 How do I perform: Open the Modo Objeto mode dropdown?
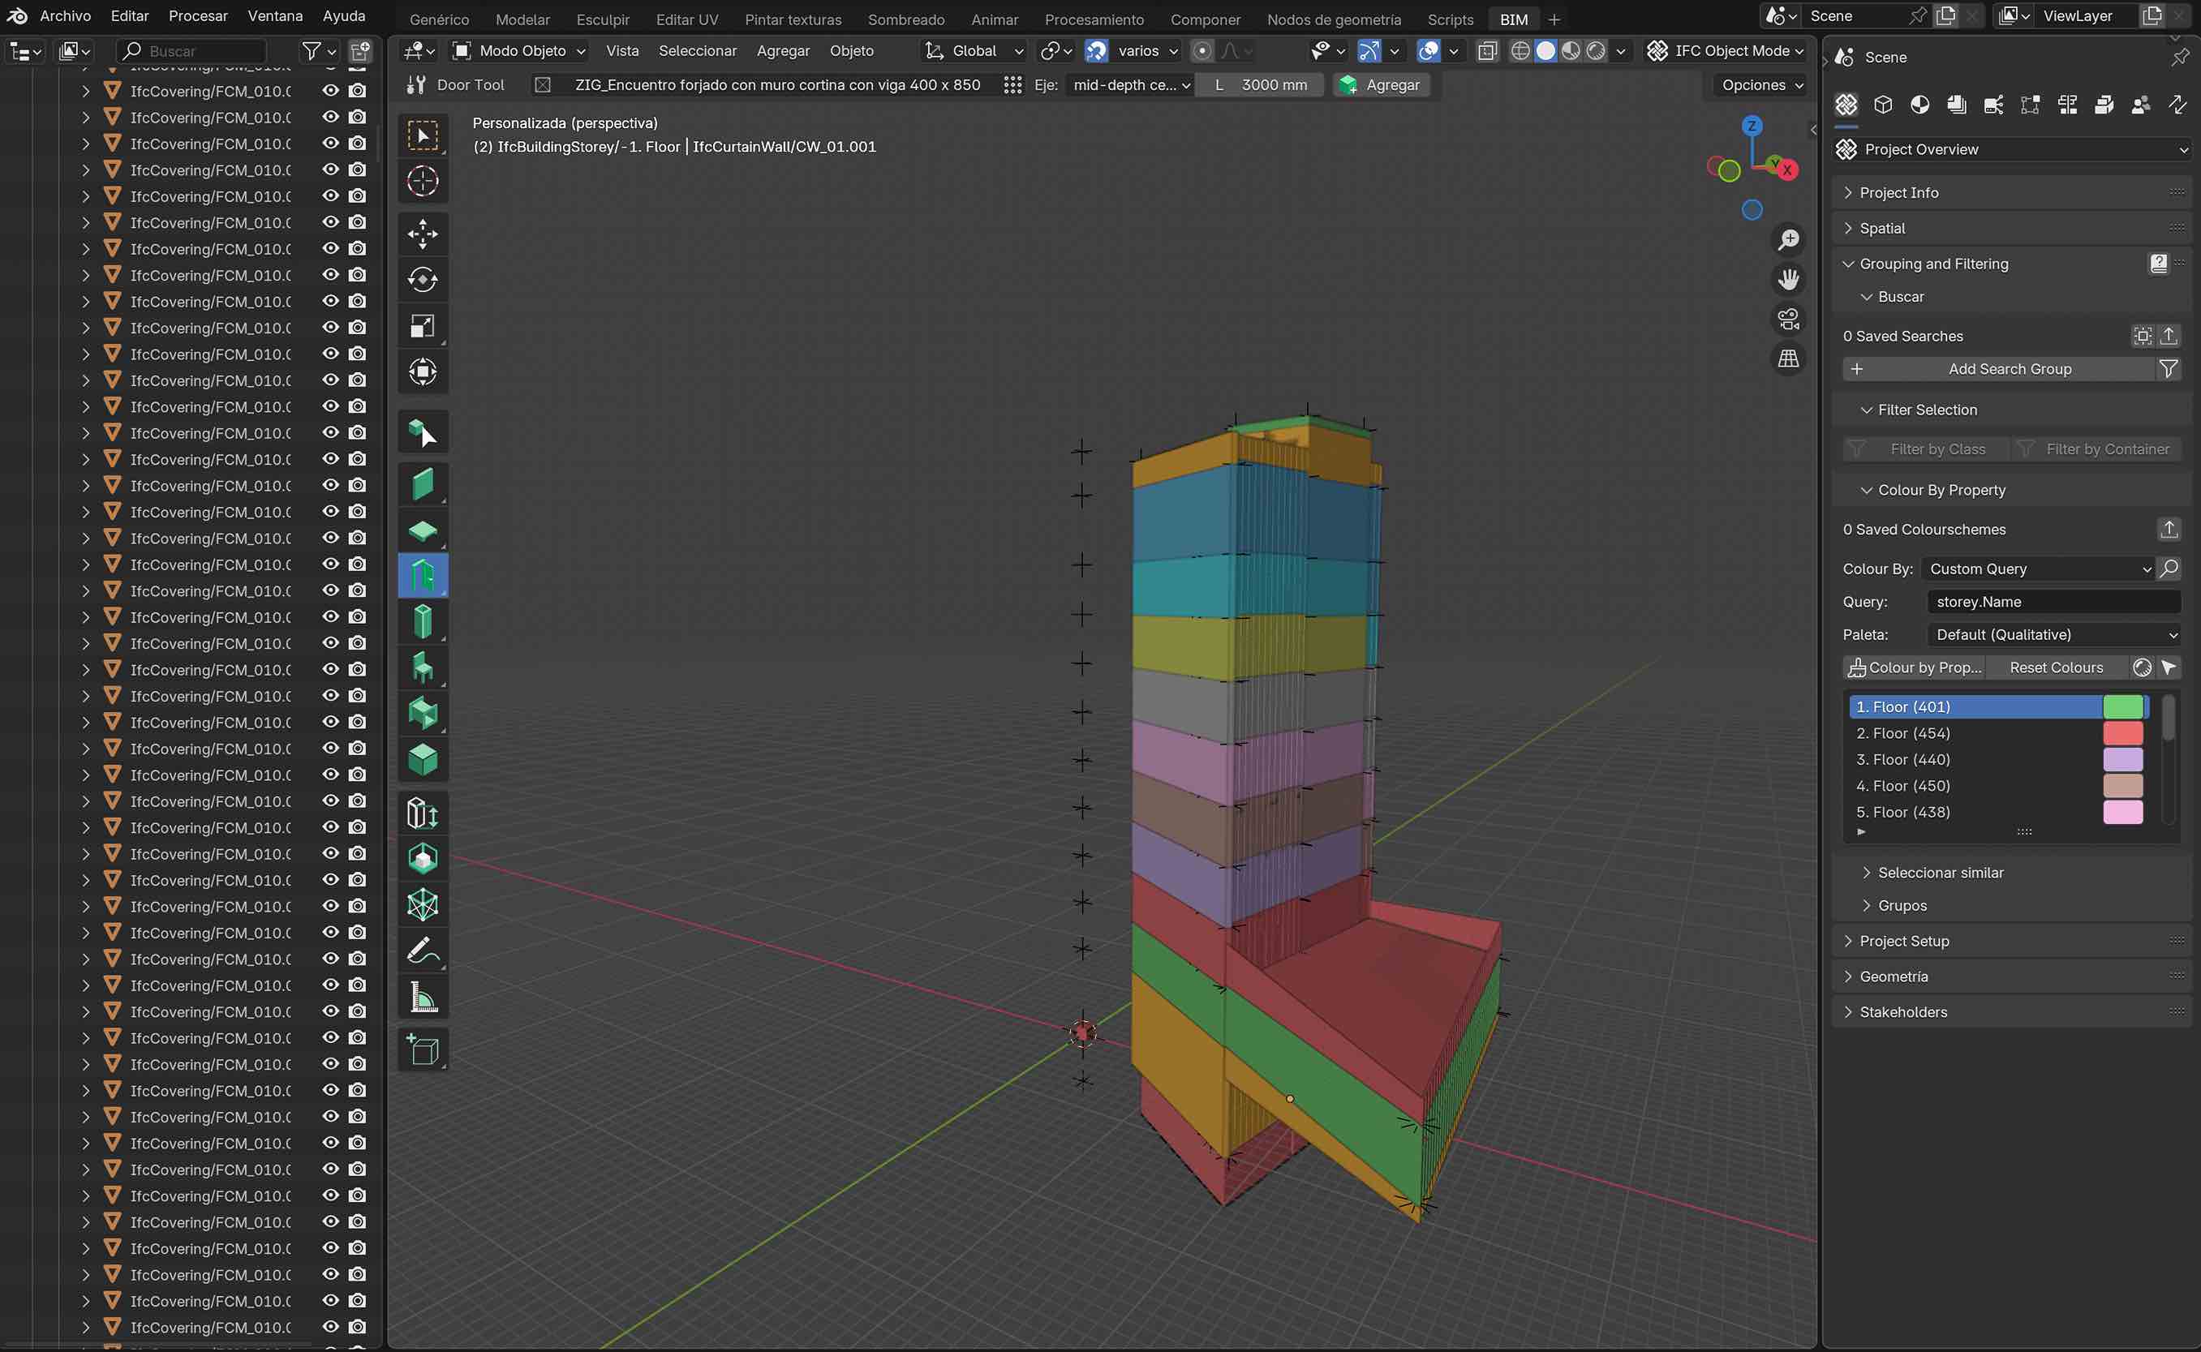(521, 51)
